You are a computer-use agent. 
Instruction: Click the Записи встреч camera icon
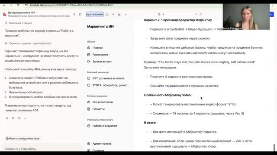pos(89,62)
